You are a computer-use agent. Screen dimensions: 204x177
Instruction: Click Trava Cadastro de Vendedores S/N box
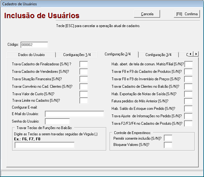coord(83,72)
